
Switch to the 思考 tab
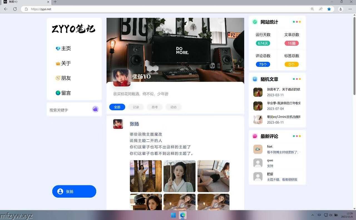[155, 107]
